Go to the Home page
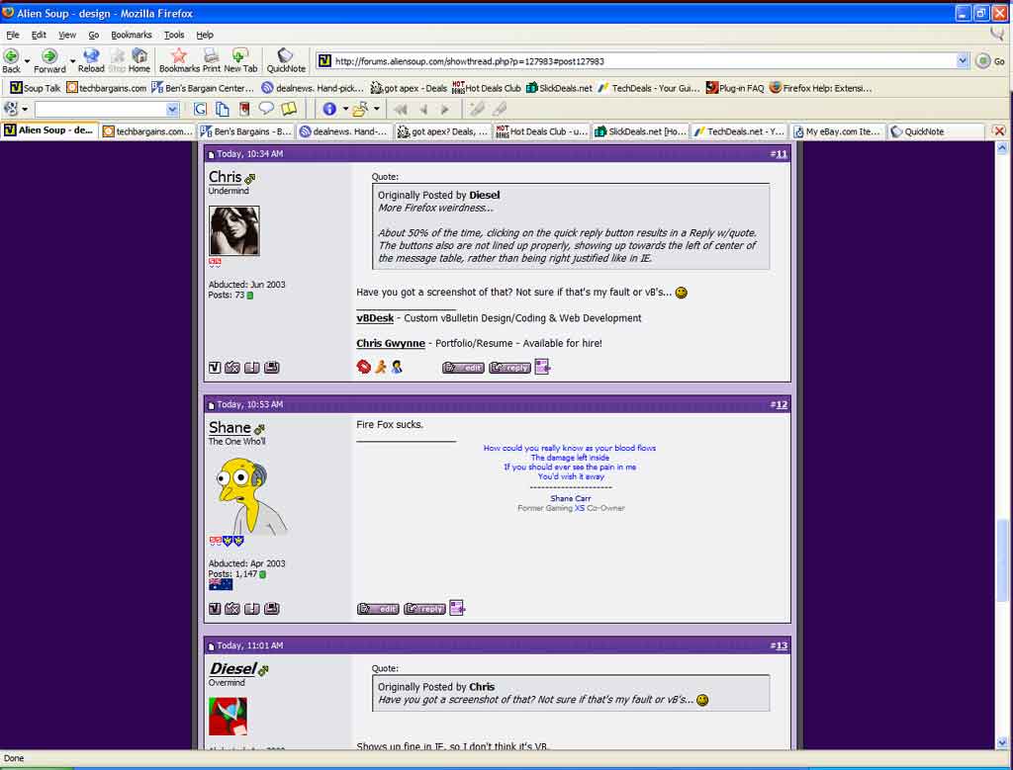 point(138,60)
